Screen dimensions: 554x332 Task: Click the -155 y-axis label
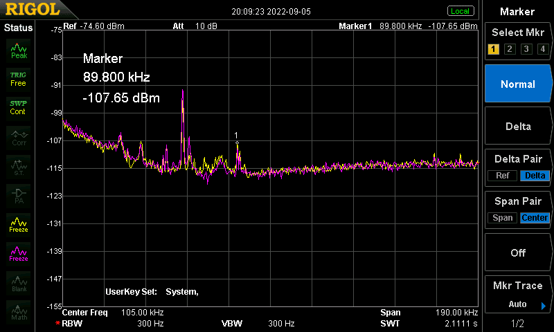coord(54,306)
